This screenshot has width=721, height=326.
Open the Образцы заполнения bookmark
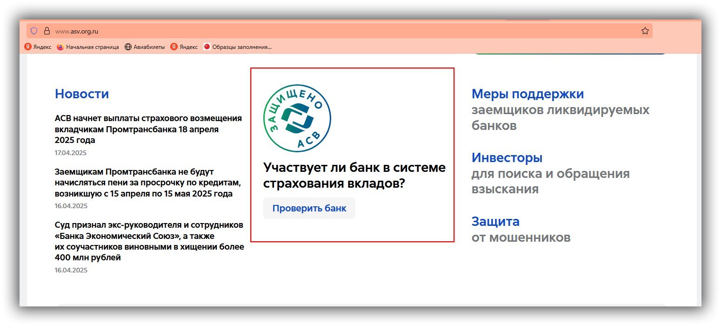click(x=238, y=47)
